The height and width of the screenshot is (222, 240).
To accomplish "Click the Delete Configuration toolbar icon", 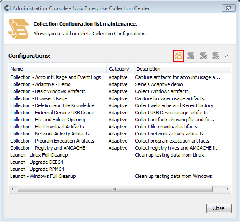I will (x=216, y=56).
